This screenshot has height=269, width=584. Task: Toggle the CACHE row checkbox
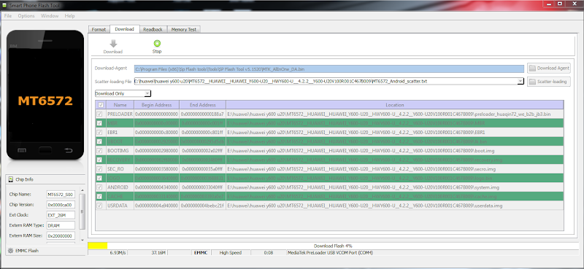(99, 196)
